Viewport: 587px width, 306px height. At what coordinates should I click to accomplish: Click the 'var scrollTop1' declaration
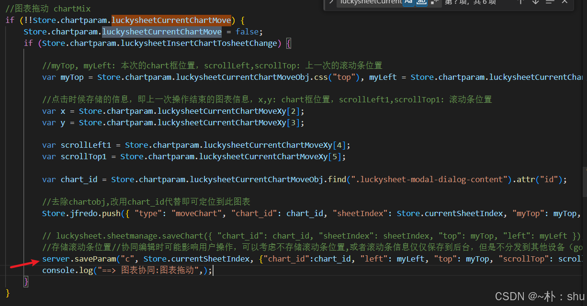point(194,156)
